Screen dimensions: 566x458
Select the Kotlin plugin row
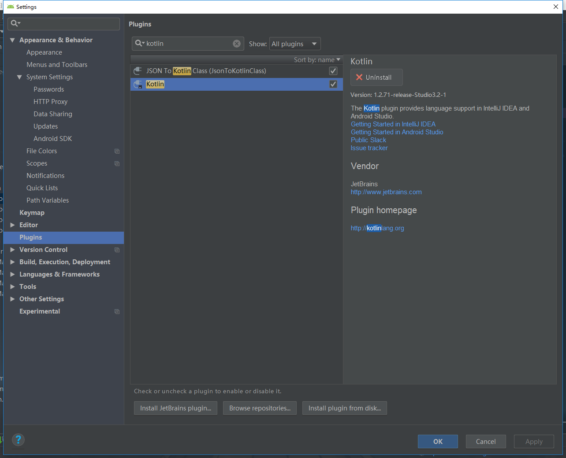point(237,84)
